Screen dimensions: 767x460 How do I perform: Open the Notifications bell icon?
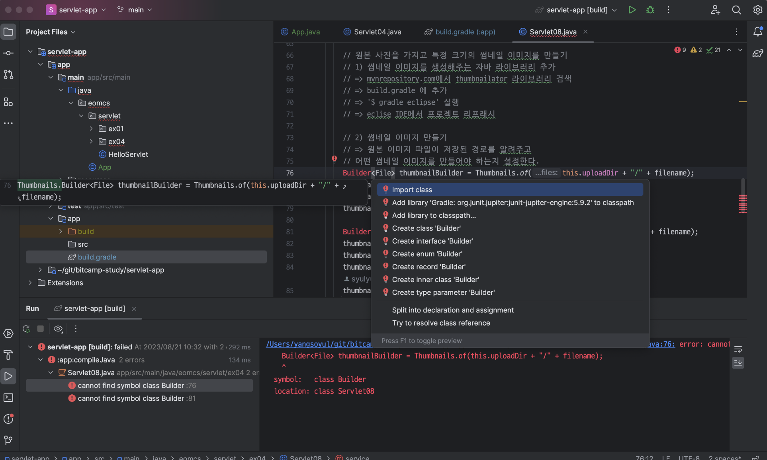(x=757, y=32)
